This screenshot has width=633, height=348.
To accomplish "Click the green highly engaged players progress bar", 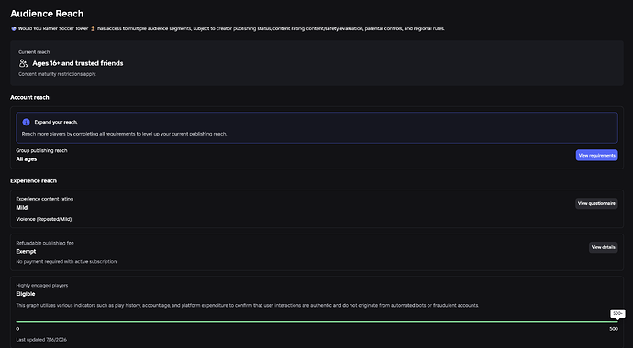I will (x=316, y=321).
